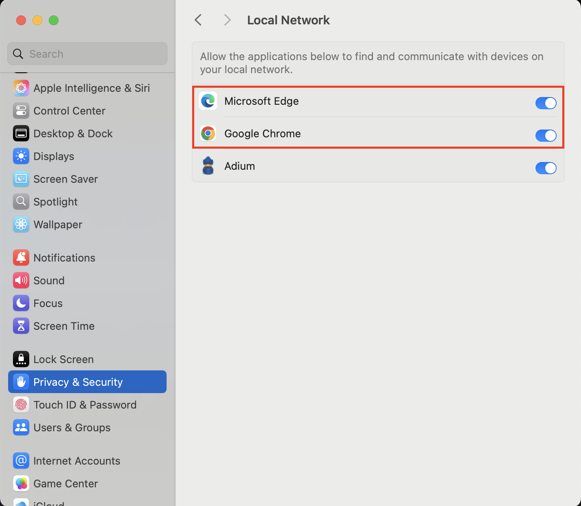Click the Google Chrome app icon
581x506 pixels.
(208, 133)
